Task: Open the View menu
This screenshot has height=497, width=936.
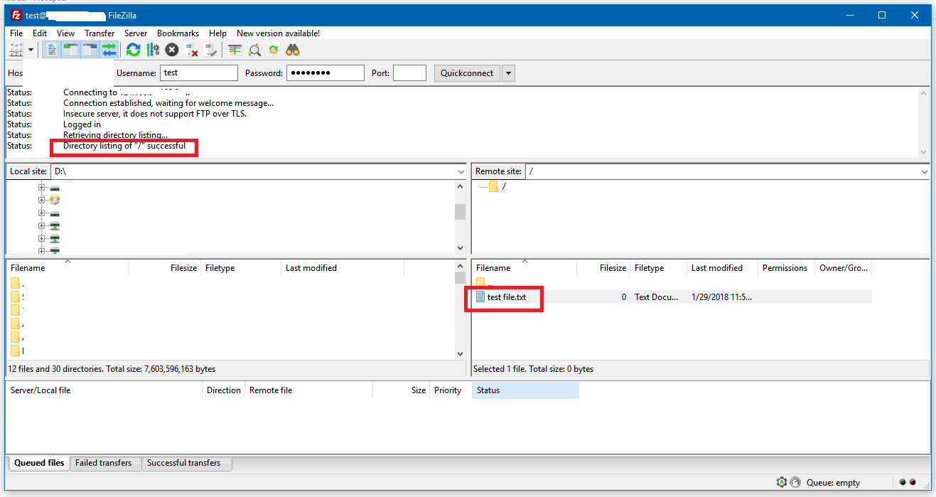Action: 65,33
